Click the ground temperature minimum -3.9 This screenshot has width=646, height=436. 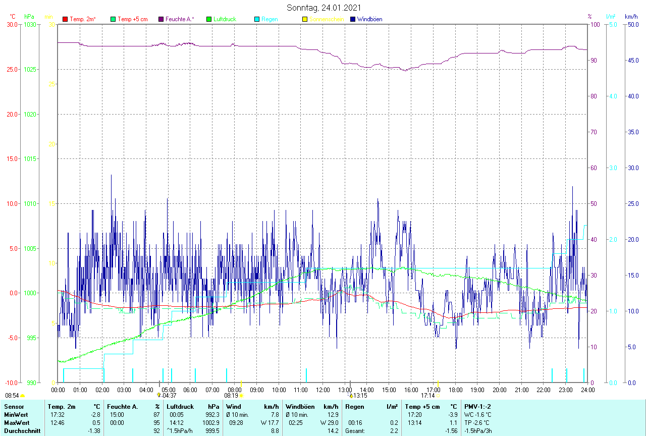pyautogui.click(x=452, y=414)
